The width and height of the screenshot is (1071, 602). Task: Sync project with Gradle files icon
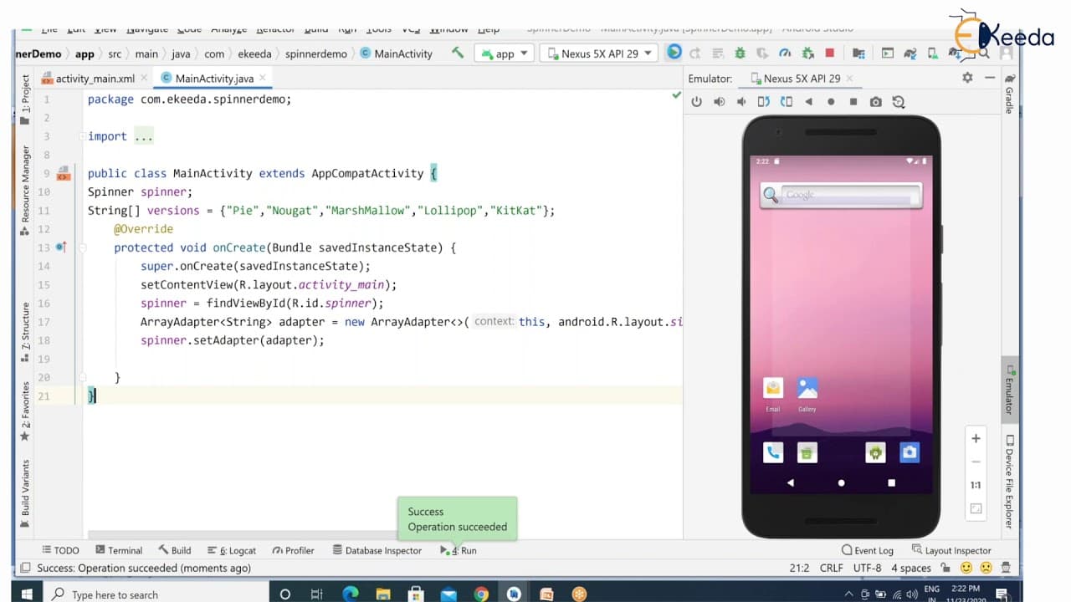tap(910, 53)
